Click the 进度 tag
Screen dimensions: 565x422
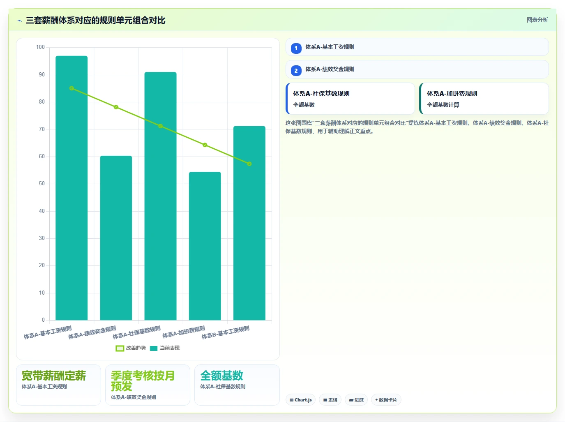[x=356, y=400]
